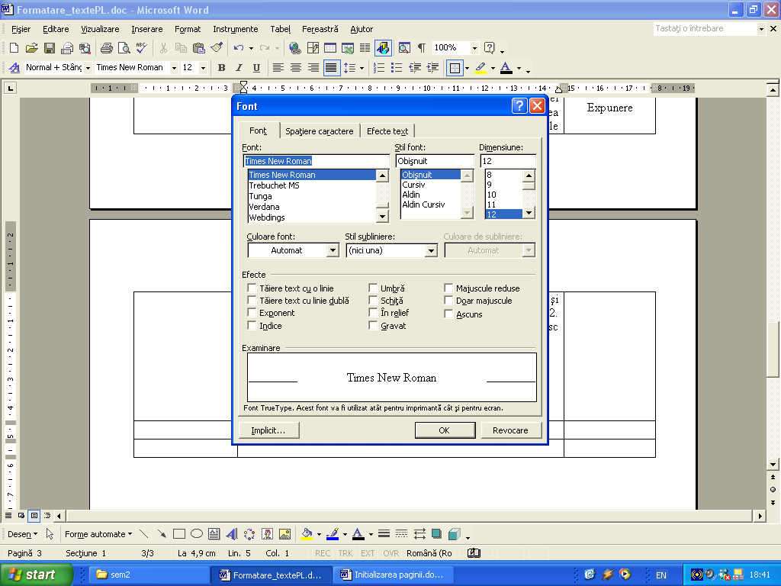Click the Font Color A in Drawing toolbar
The width and height of the screenshot is (781, 586).
358,534
